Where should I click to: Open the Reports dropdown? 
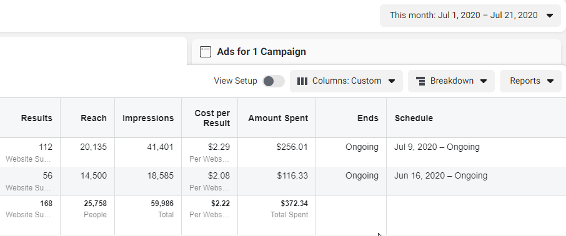pyautogui.click(x=530, y=81)
